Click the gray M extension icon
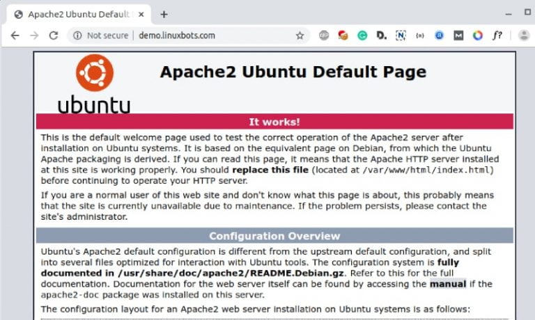Viewport: 535px width, 320px height. [x=458, y=35]
